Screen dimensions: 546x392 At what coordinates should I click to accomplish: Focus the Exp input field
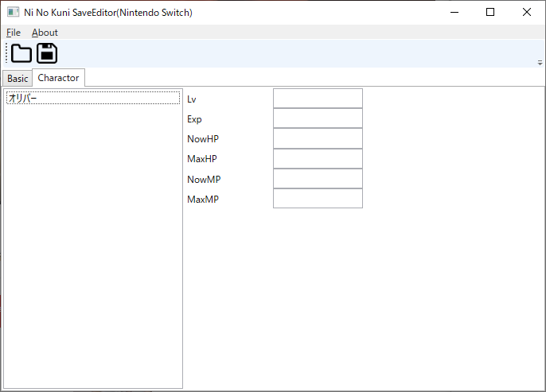pos(318,118)
